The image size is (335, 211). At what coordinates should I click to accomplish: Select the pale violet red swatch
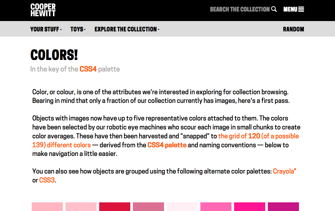148,206
